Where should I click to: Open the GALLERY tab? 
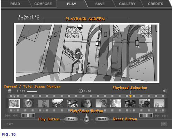(127, 4)
